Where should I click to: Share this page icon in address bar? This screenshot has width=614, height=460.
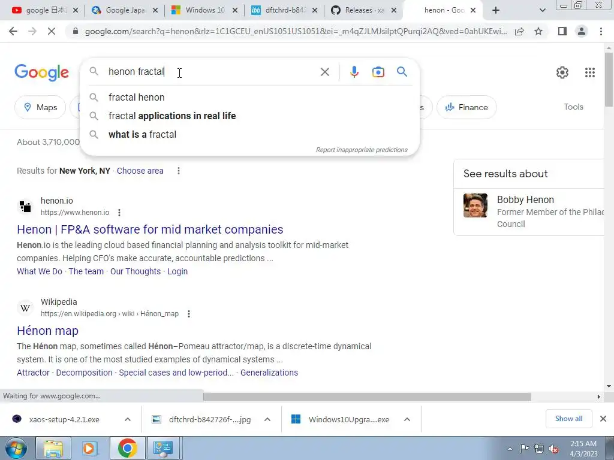pyautogui.click(x=519, y=31)
